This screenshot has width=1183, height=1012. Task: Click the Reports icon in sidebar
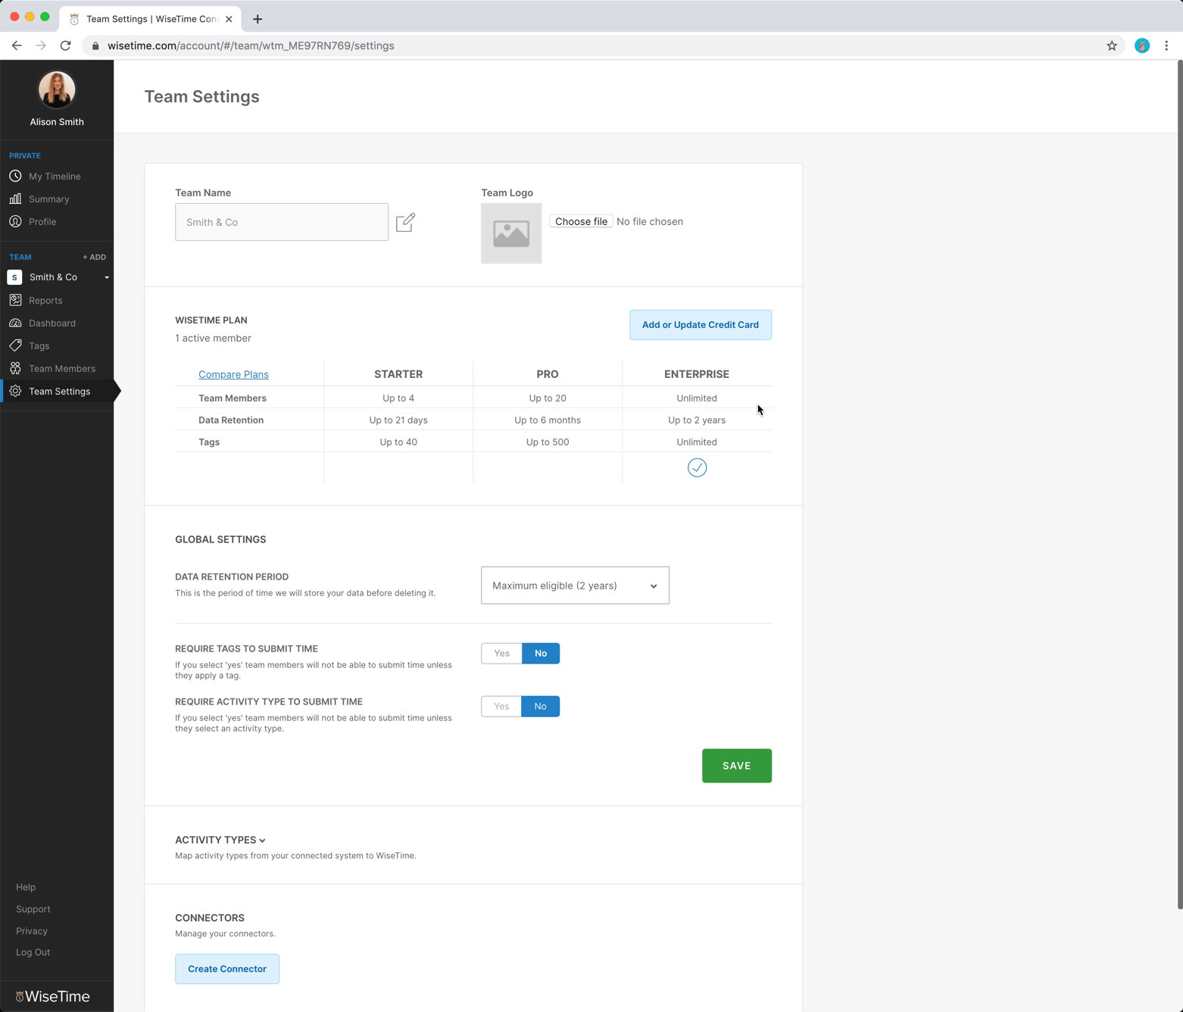pos(15,300)
